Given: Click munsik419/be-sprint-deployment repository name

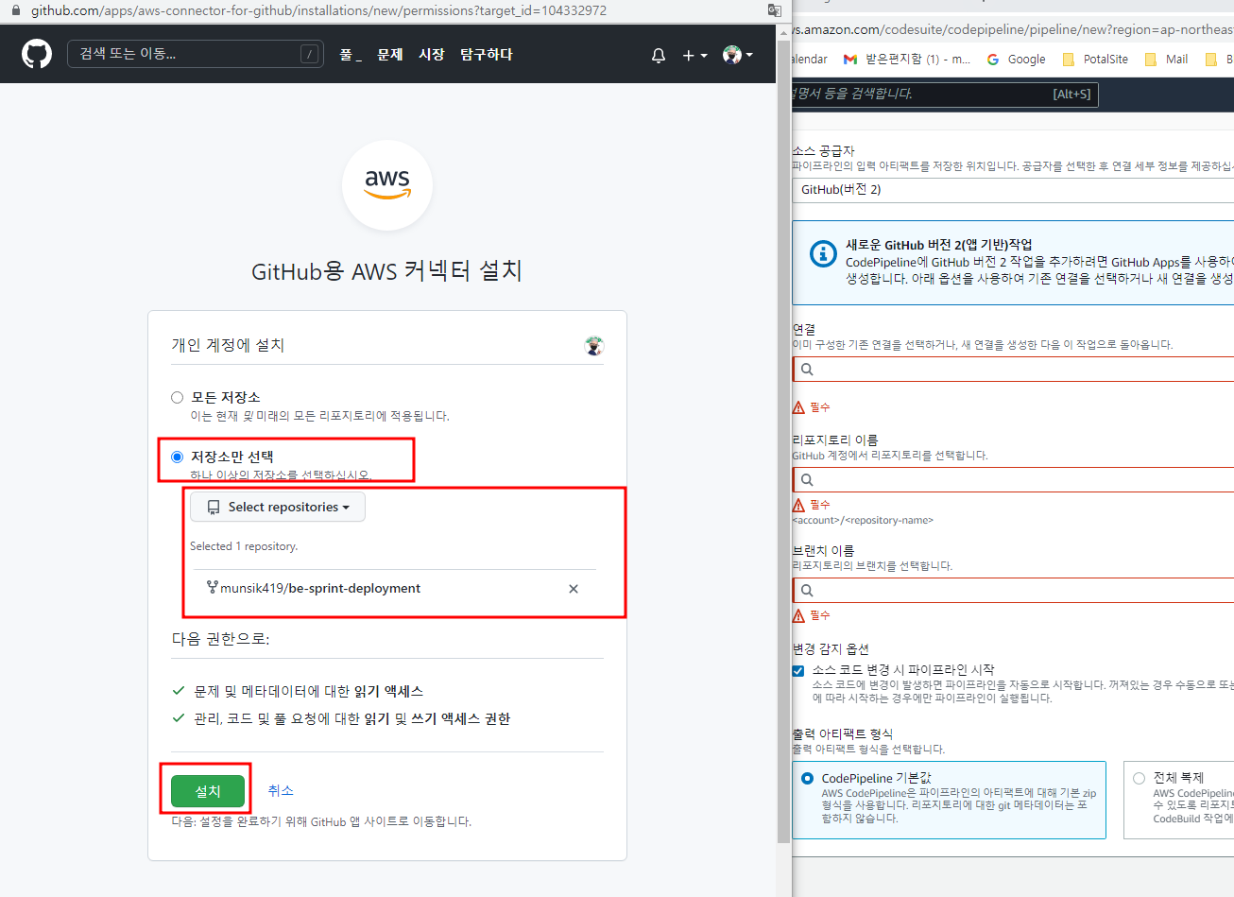Looking at the screenshot, I should click(320, 588).
